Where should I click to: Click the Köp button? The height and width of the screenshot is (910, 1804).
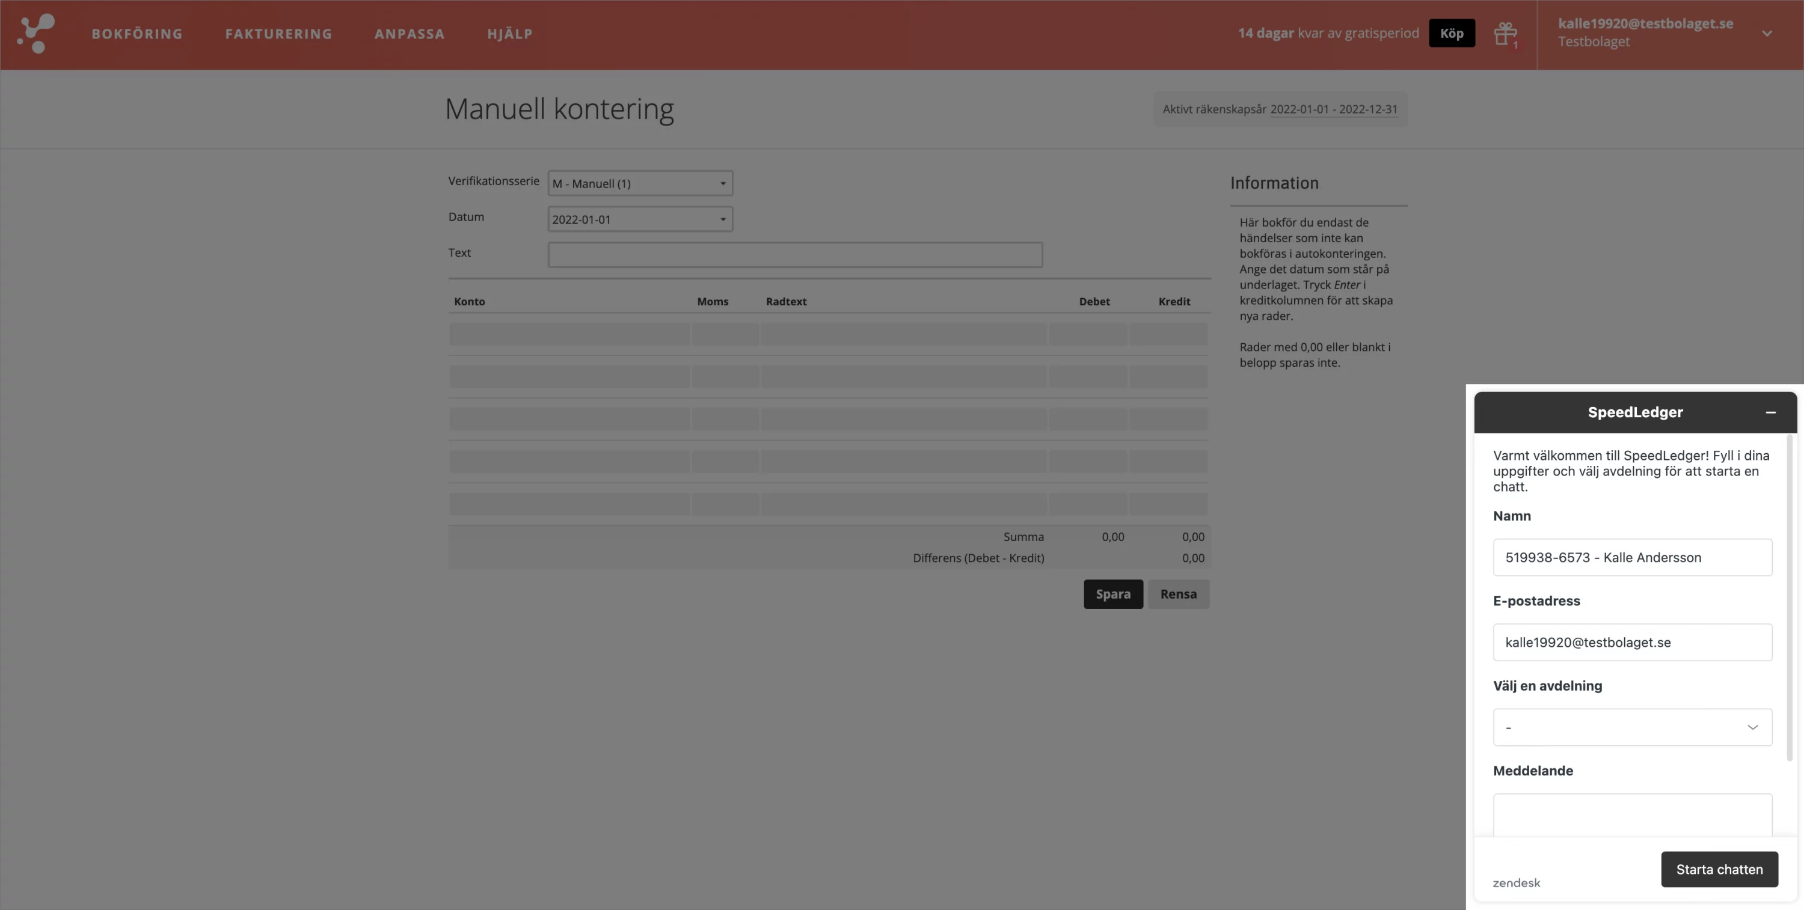coord(1452,33)
